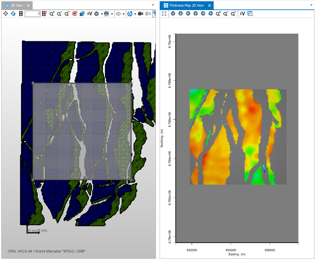Click the zoom in icon in 3D View toolbar

click(x=52, y=14)
